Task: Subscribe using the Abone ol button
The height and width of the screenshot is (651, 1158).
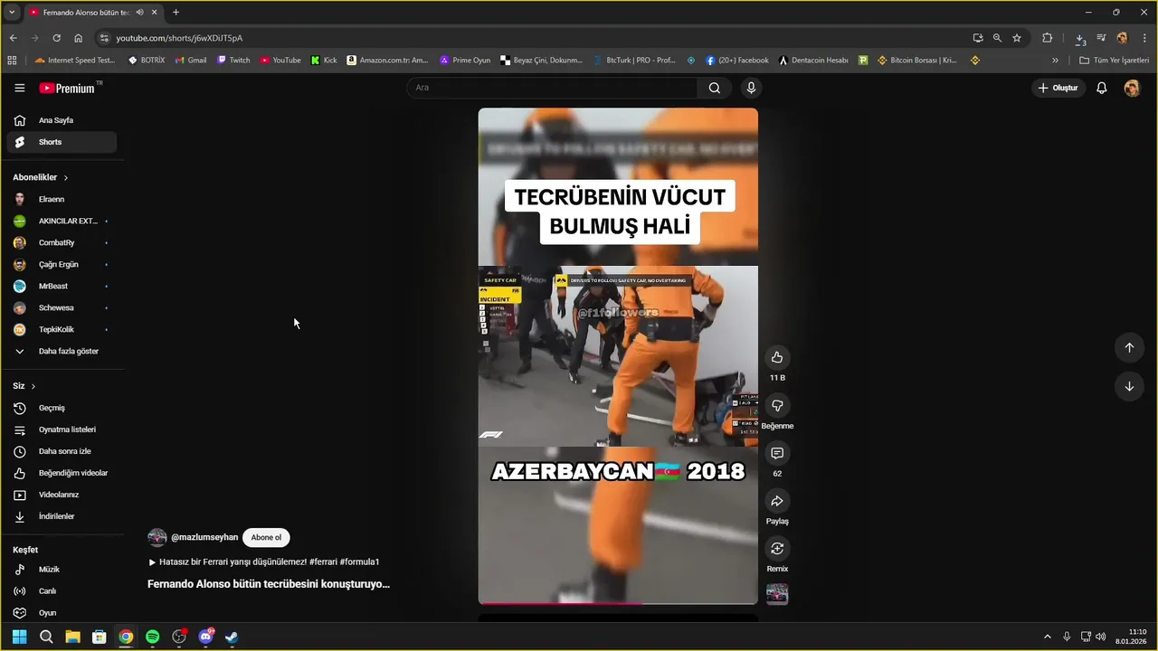Action: [x=266, y=537]
